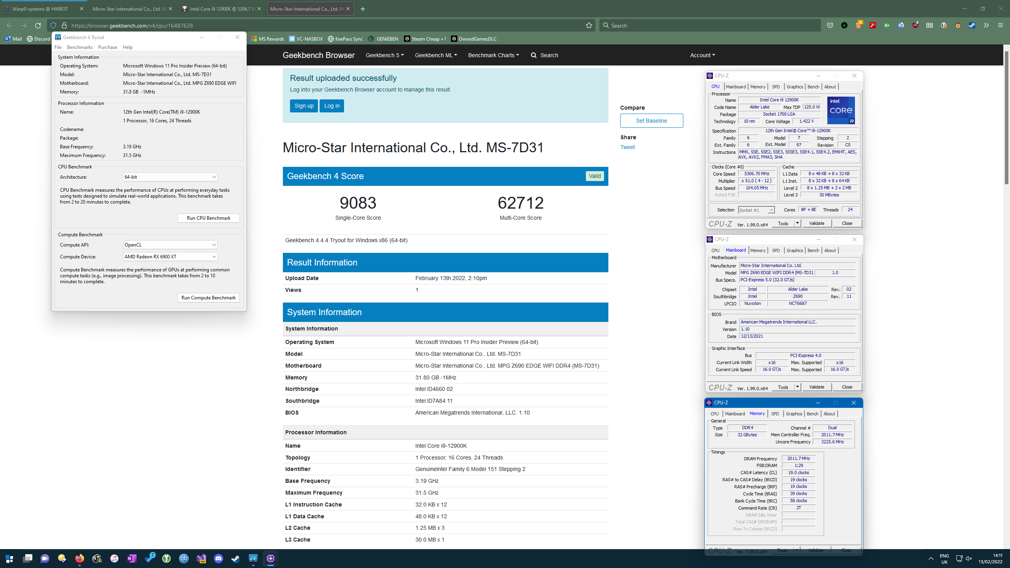Click the Tweet share link
This screenshot has width=1010, height=568.
pyautogui.click(x=627, y=147)
